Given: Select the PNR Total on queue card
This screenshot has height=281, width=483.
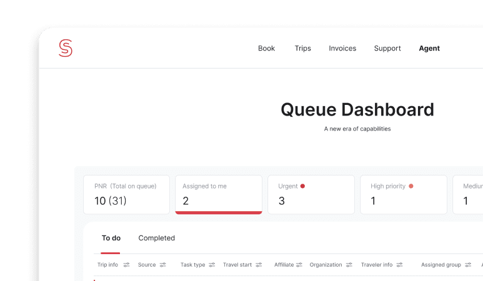Looking at the screenshot, I should click(x=126, y=195).
